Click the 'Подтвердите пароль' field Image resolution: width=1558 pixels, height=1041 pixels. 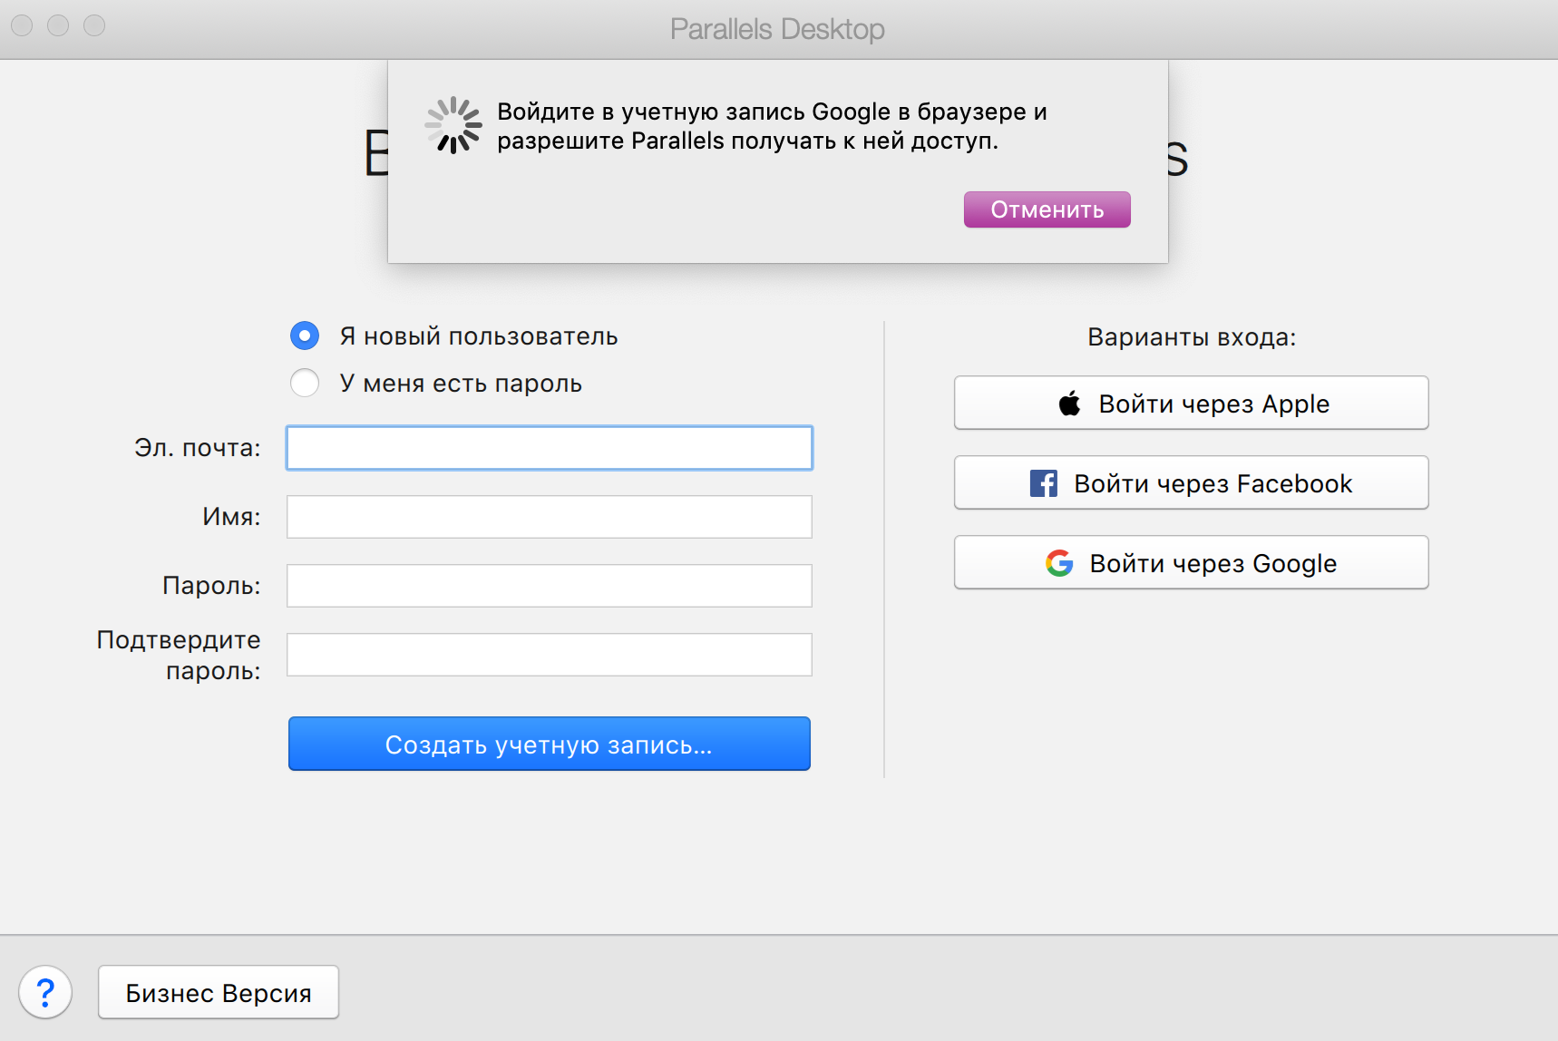coord(550,655)
